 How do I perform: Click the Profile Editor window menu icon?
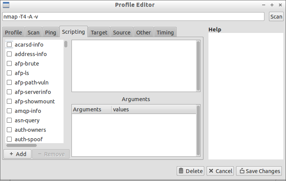[6, 5]
